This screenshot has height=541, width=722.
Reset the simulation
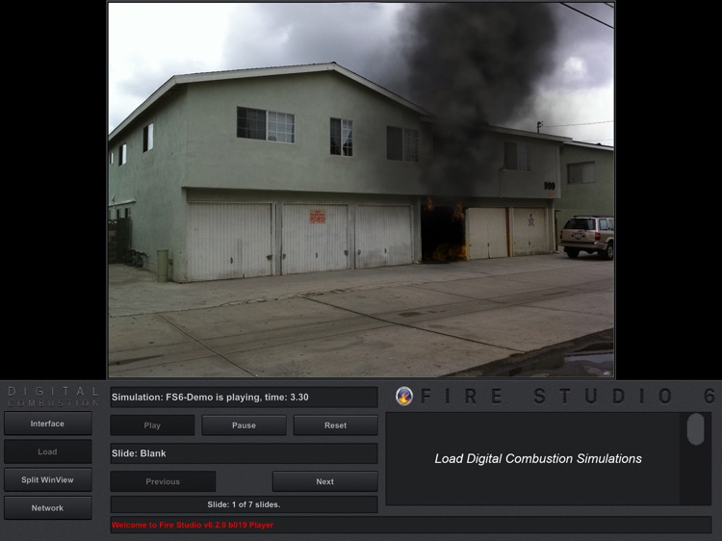[x=336, y=425]
